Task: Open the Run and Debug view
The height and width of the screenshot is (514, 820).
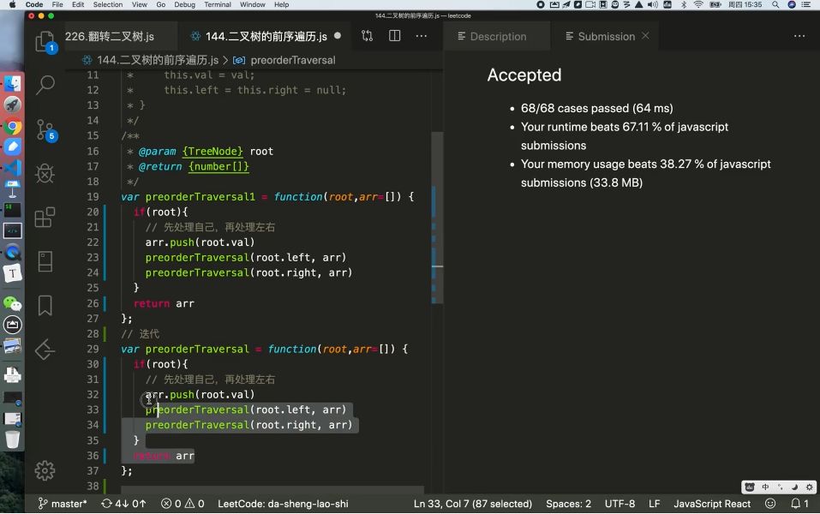Action: click(45, 173)
